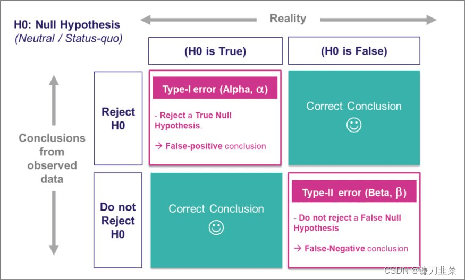The width and height of the screenshot is (465, 280).
Task: Click the arrow before False-Negative conclusion
Action: (x=298, y=248)
